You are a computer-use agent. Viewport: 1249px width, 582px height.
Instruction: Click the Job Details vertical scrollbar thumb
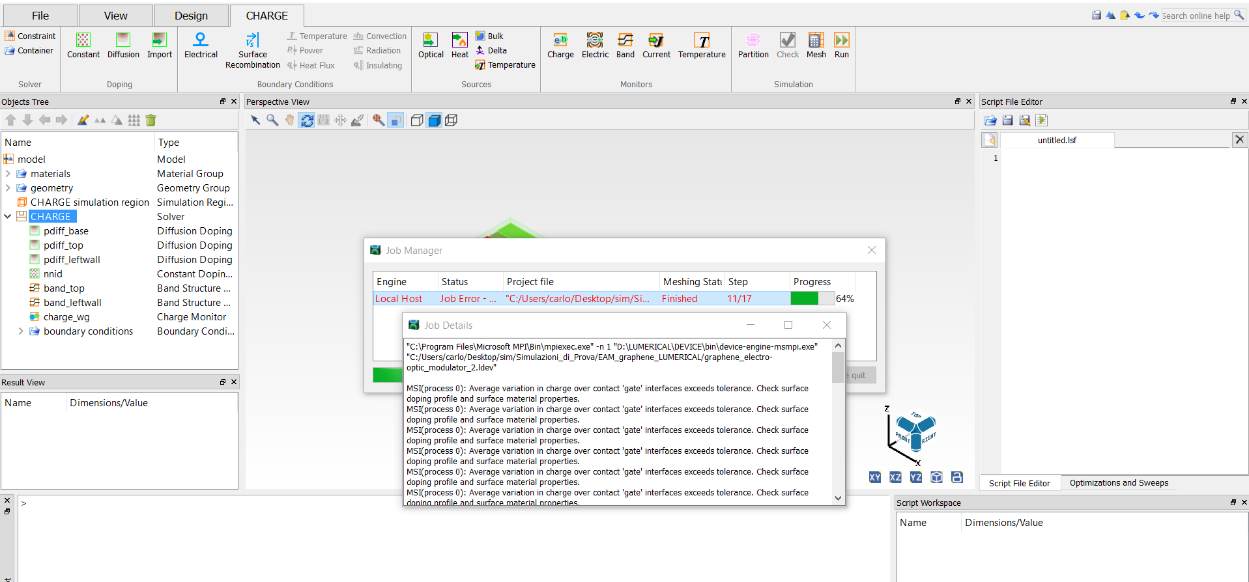pos(838,367)
